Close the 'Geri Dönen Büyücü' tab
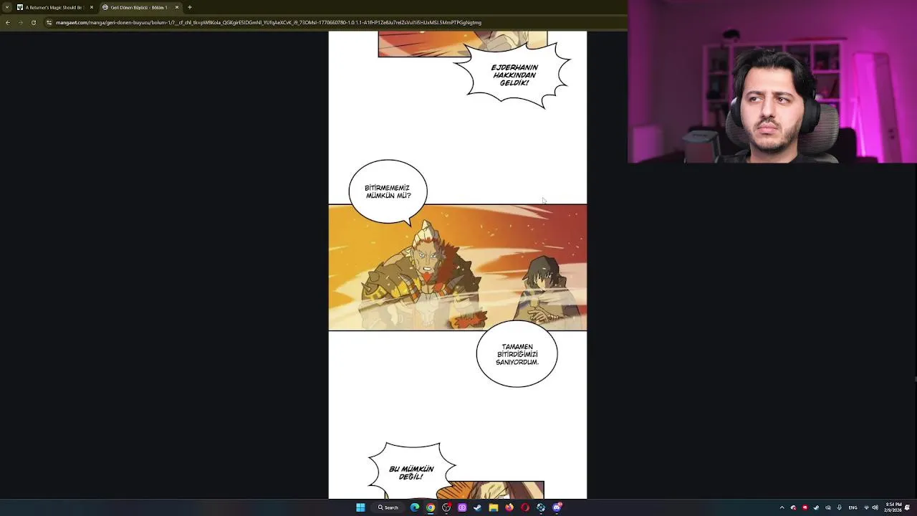The width and height of the screenshot is (917, 516). tap(177, 7)
